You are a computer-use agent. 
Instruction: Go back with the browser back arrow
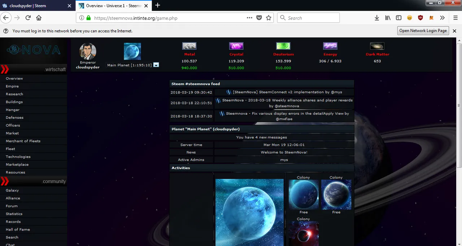pyautogui.click(x=6, y=18)
